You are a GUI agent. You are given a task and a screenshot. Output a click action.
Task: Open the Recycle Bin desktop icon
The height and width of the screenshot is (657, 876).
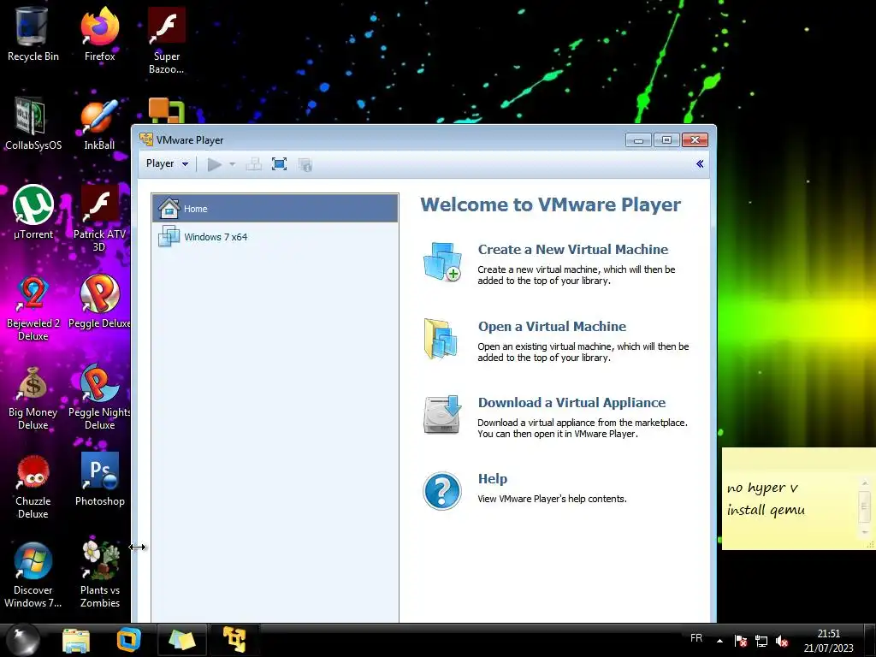point(33,34)
